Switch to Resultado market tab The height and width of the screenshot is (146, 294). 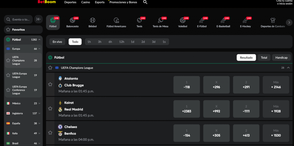(x=246, y=58)
